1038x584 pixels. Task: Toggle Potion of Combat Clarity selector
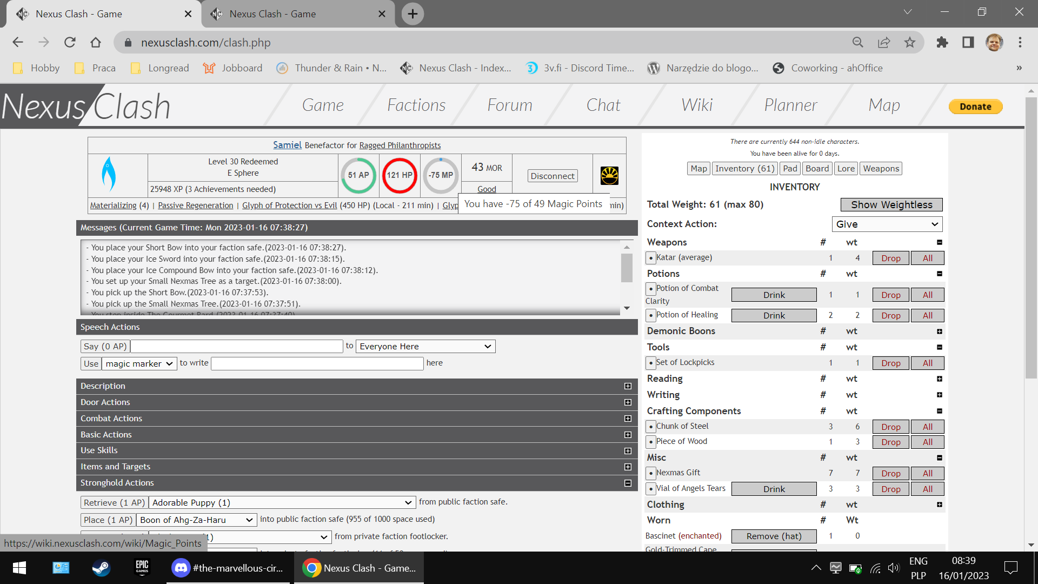pos(651,289)
